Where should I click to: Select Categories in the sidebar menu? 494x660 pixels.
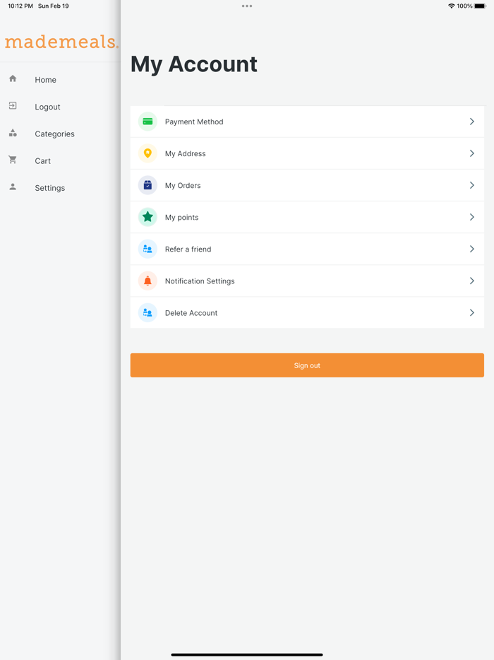pos(54,134)
